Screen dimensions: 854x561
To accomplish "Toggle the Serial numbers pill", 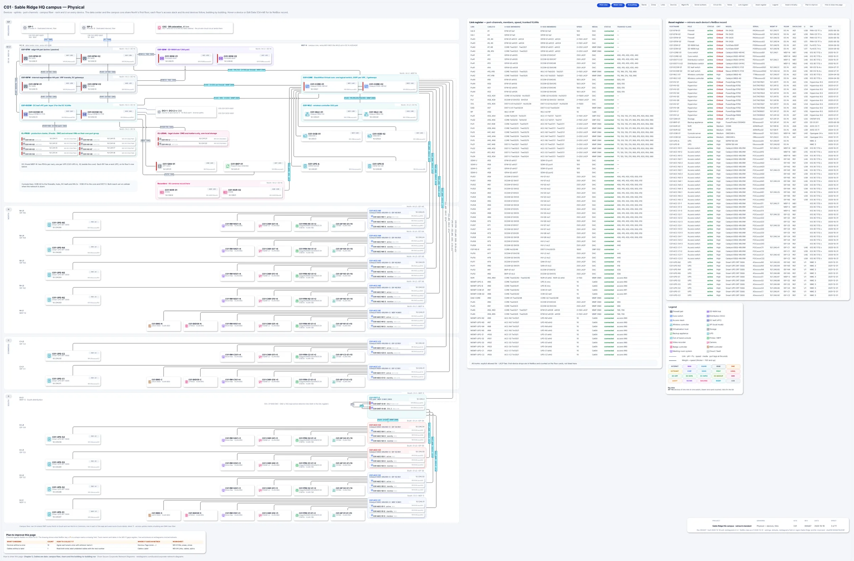I will click(700, 5).
